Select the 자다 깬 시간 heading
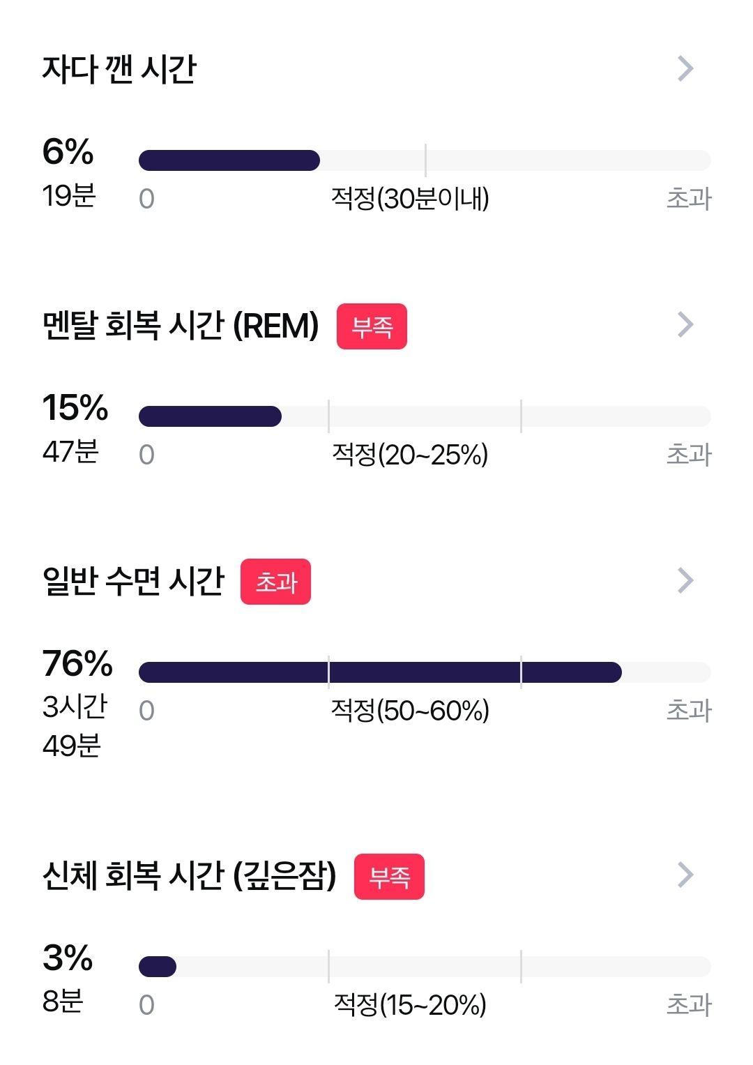Viewport: 753px width, 1065px height. [119, 69]
